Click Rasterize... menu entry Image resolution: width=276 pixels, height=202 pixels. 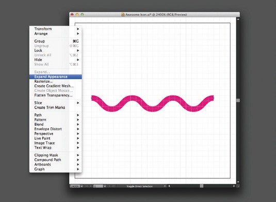pyautogui.click(x=55, y=81)
